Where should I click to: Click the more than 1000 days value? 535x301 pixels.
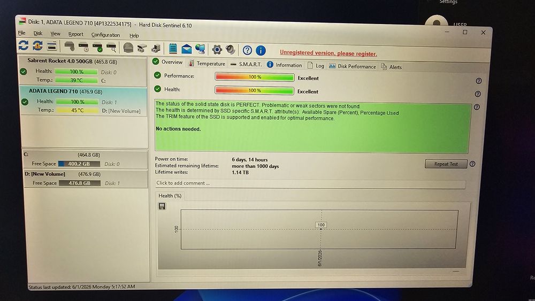(255, 166)
